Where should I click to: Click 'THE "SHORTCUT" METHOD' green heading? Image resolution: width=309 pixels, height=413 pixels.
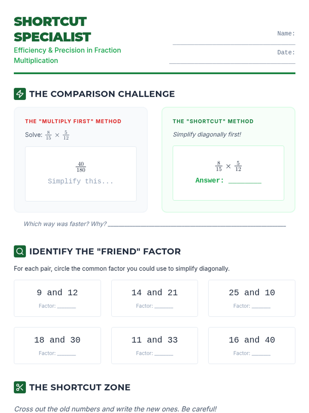[x=213, y=121]
